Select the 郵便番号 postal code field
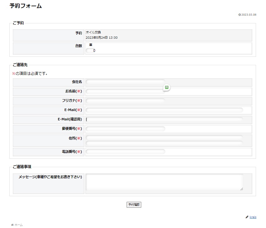Image resolution: width=266 pixels, height=228 pixels. [125, 129]
